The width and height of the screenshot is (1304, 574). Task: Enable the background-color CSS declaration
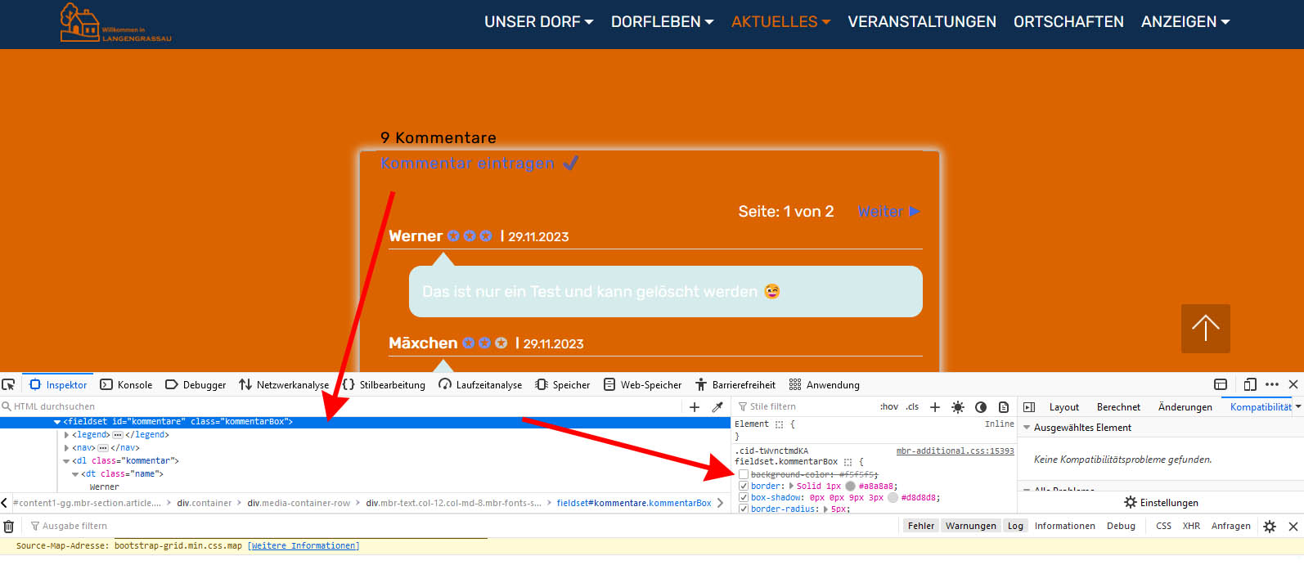744,474
